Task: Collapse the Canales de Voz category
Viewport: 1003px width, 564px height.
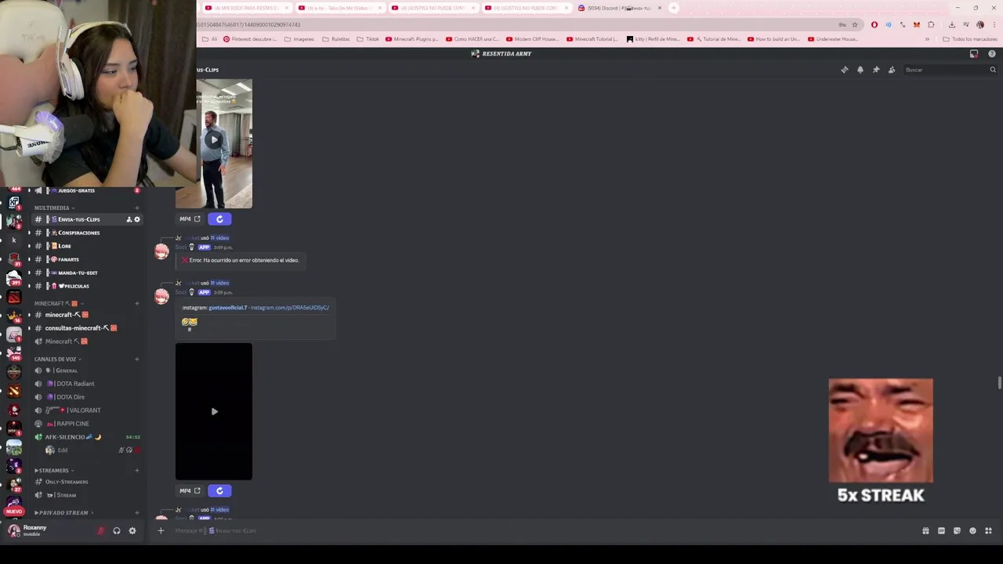Action: (x=57, y=359)
